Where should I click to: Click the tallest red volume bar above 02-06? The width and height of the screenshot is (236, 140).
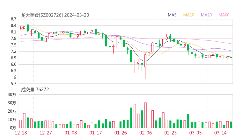[145, 115]
